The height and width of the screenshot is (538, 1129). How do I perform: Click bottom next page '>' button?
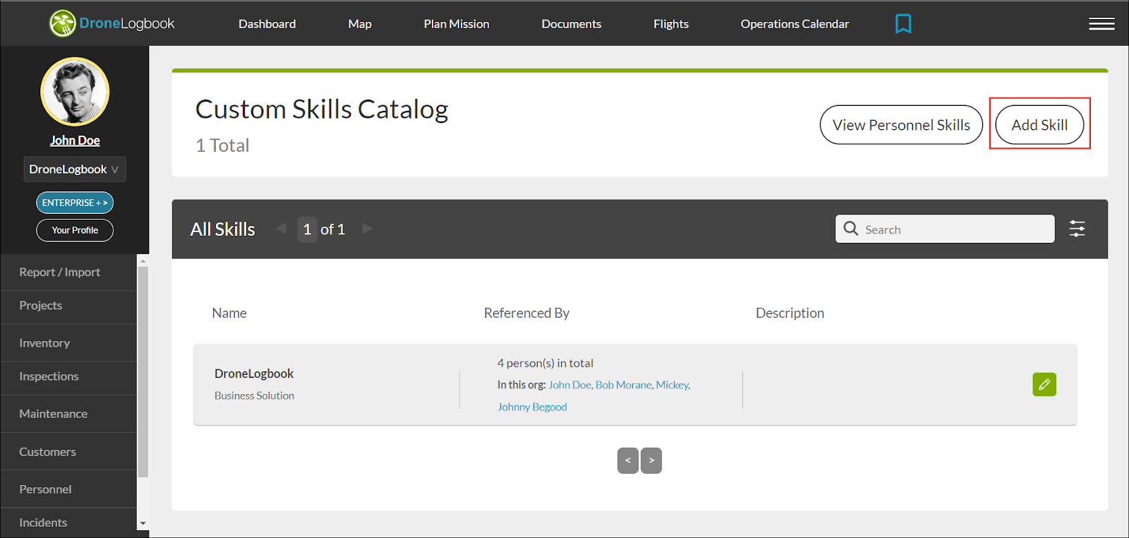coord(651,460)
